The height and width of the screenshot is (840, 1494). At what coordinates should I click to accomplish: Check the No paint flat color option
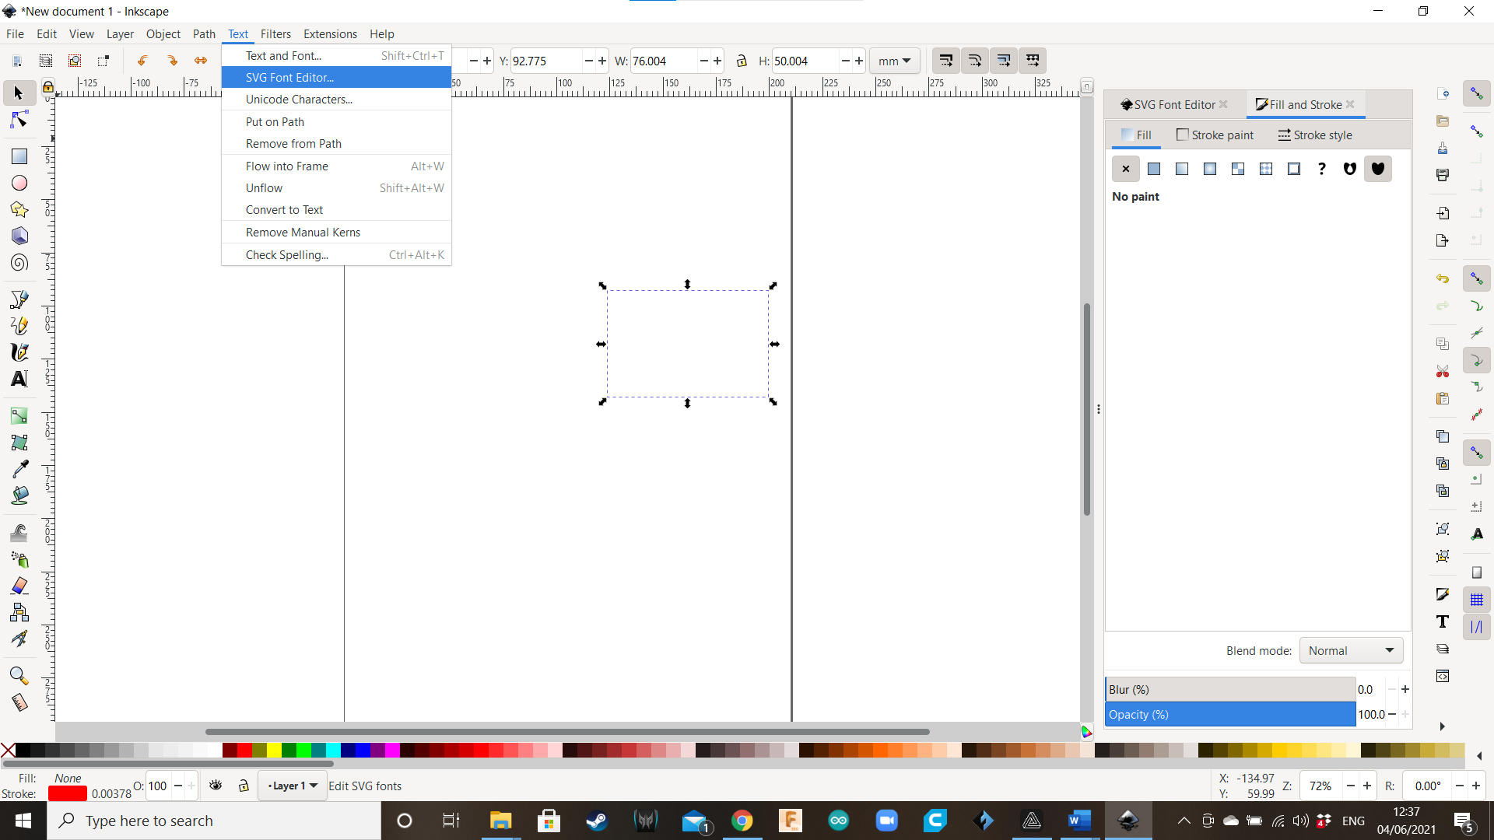pyautogui.click(x=1153, y=168)
